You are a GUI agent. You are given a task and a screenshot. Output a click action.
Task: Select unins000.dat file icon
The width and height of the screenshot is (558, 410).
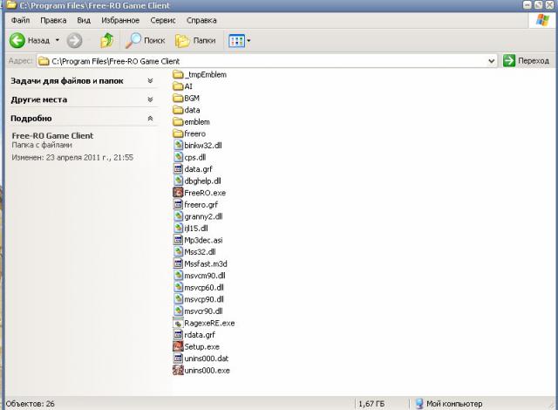178,359
